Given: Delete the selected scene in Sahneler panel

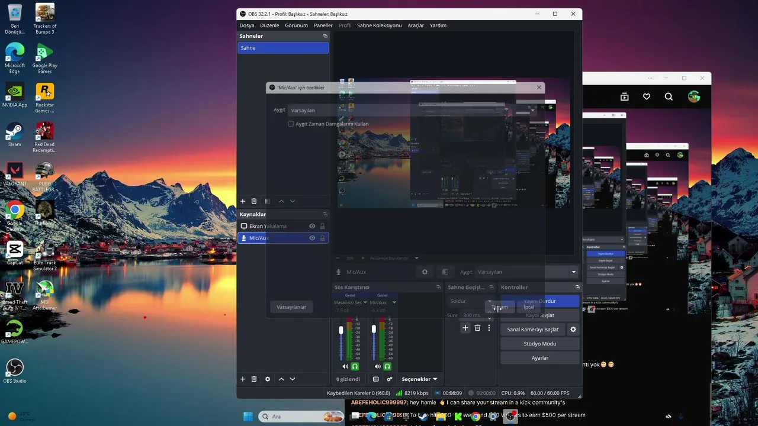Looking at the screenshot, I should coord(254,202).
